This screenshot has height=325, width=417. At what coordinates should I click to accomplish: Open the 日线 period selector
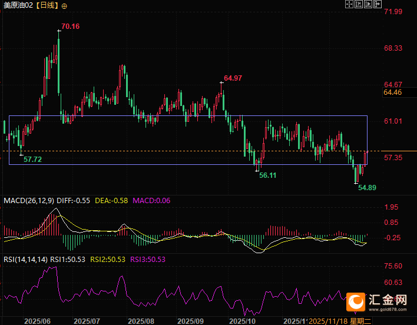pyautogui.click(x=48, y=5)
